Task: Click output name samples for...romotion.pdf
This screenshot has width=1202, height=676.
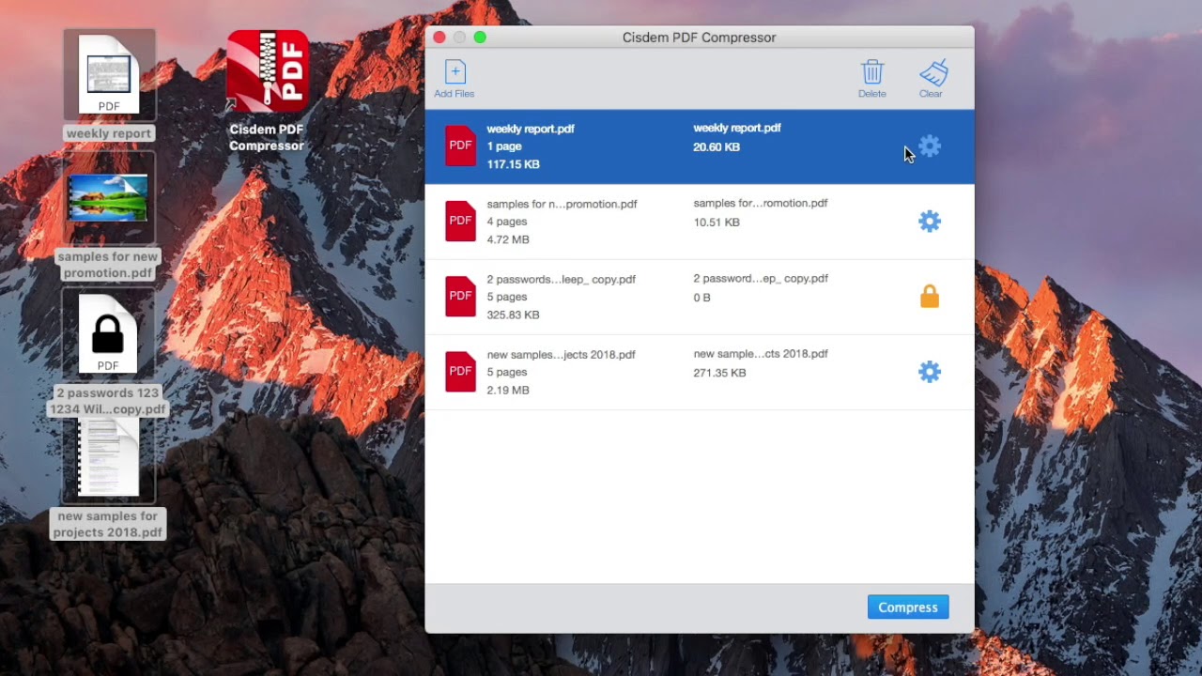Action: (761, 203)
